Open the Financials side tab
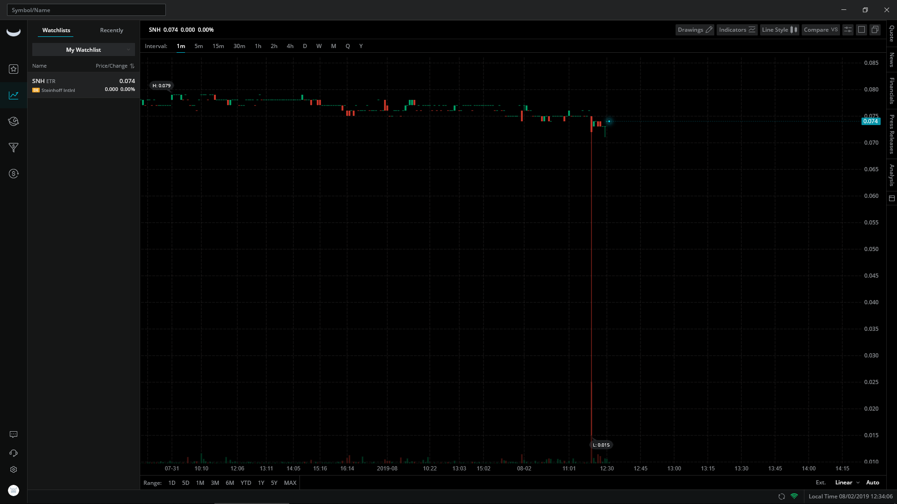This screenshot has width=897, height=504. coord(892,91)
